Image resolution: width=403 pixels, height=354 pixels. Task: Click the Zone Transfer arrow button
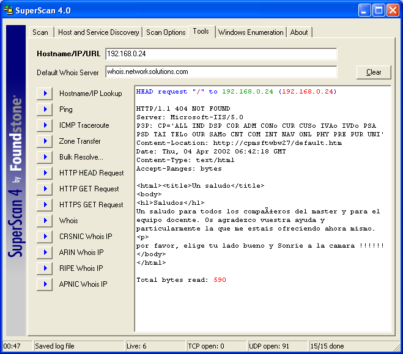click(45, 141)
